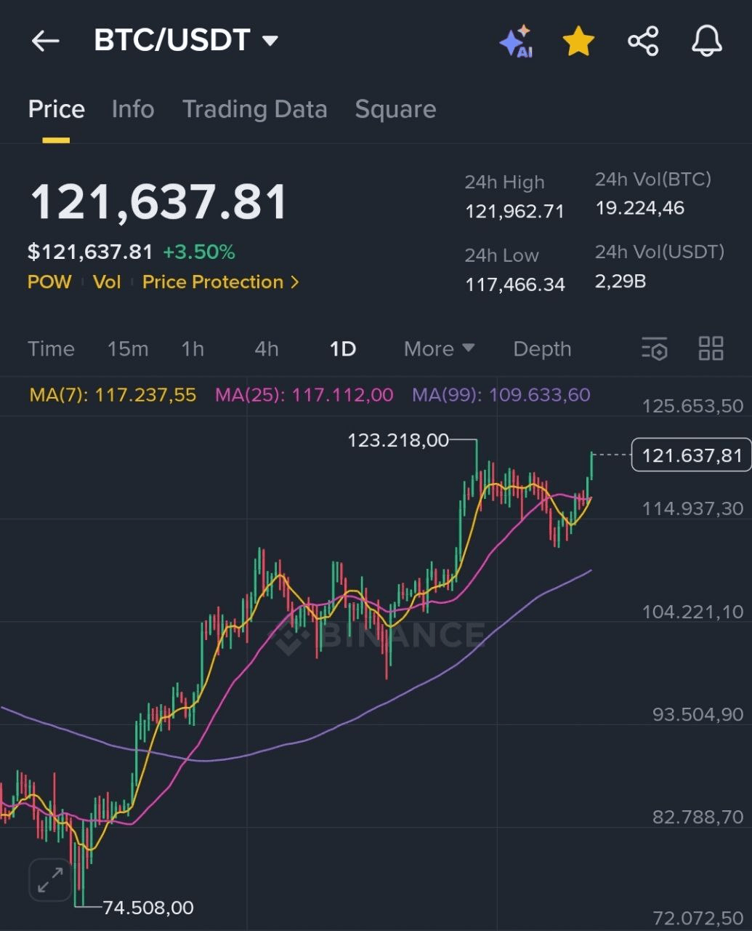The width and height of the screenshot is (752, 931).
Task: Tap the 72.072,50 price axis label
Action: [x=698, y=918]
